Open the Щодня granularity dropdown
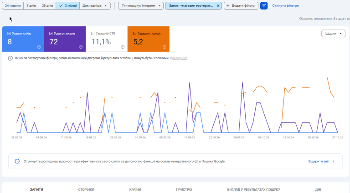This screenshot has height=193, width=350. (x=333, y=33)
